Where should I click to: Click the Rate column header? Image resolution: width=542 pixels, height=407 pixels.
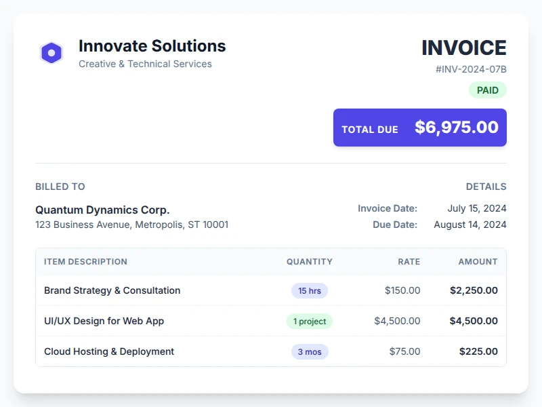(x=409, y=261)
